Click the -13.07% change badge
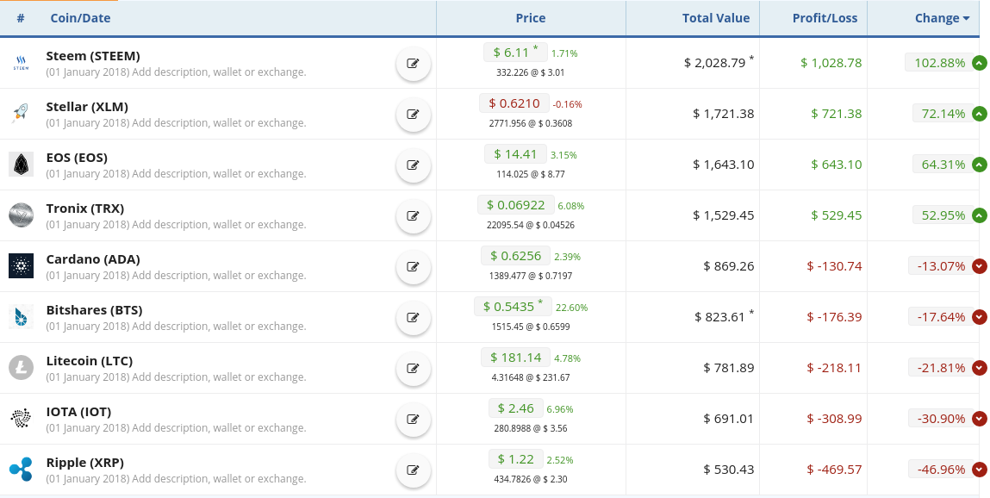 coord(942,266)
